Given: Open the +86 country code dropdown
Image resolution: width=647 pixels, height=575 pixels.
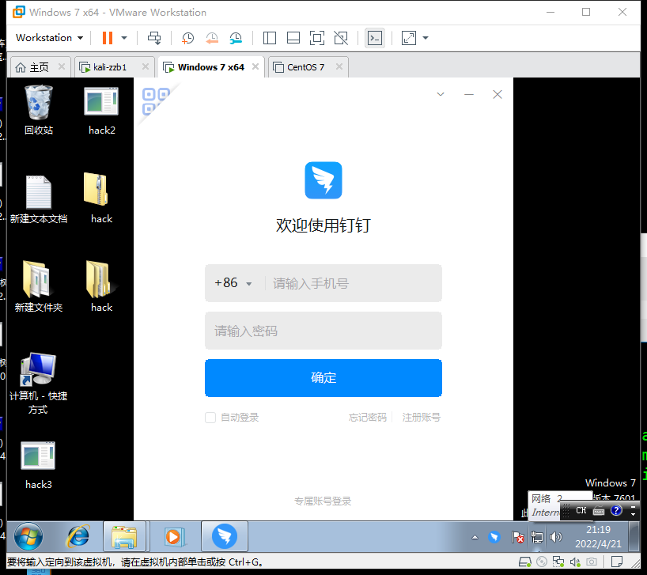Looking at the screenshot, I should tap(233, 283).
